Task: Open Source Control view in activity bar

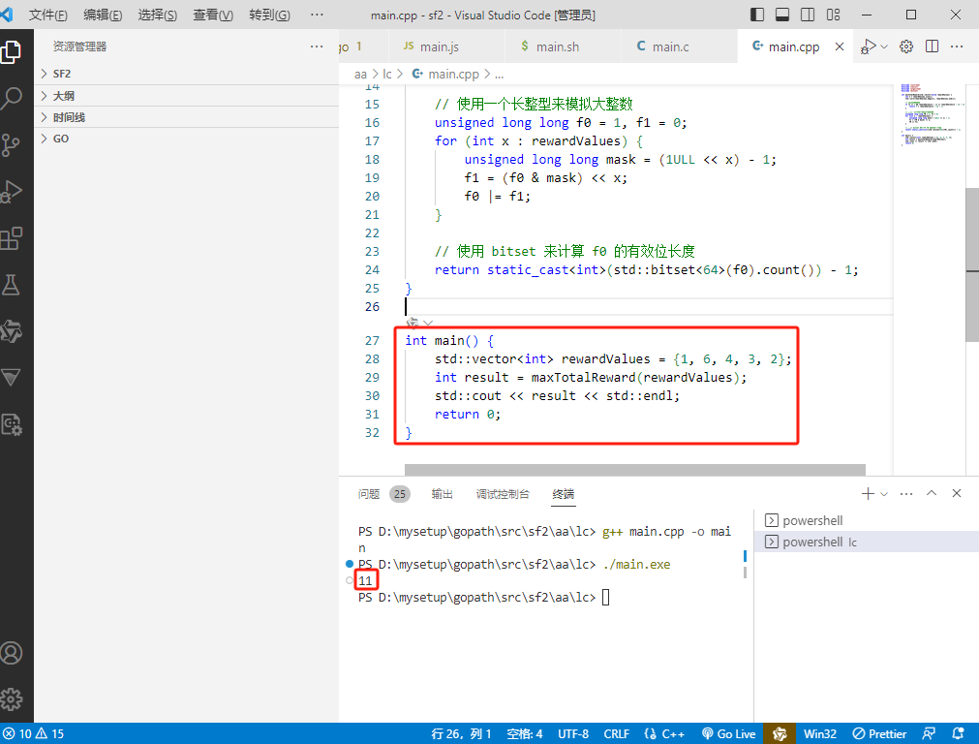Action: click(x=12, y=145)
